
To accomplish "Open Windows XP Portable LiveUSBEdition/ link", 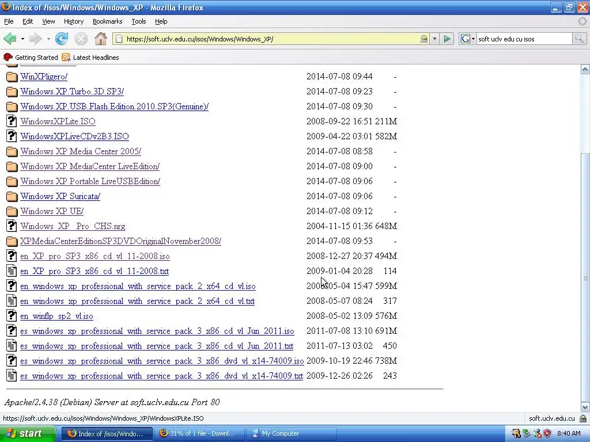I will [x=90, y=181].
